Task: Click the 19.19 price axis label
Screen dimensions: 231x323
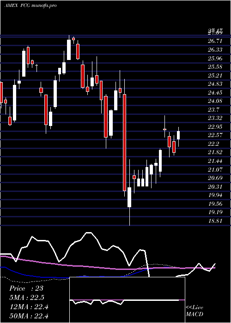Action: pos(215,212)
